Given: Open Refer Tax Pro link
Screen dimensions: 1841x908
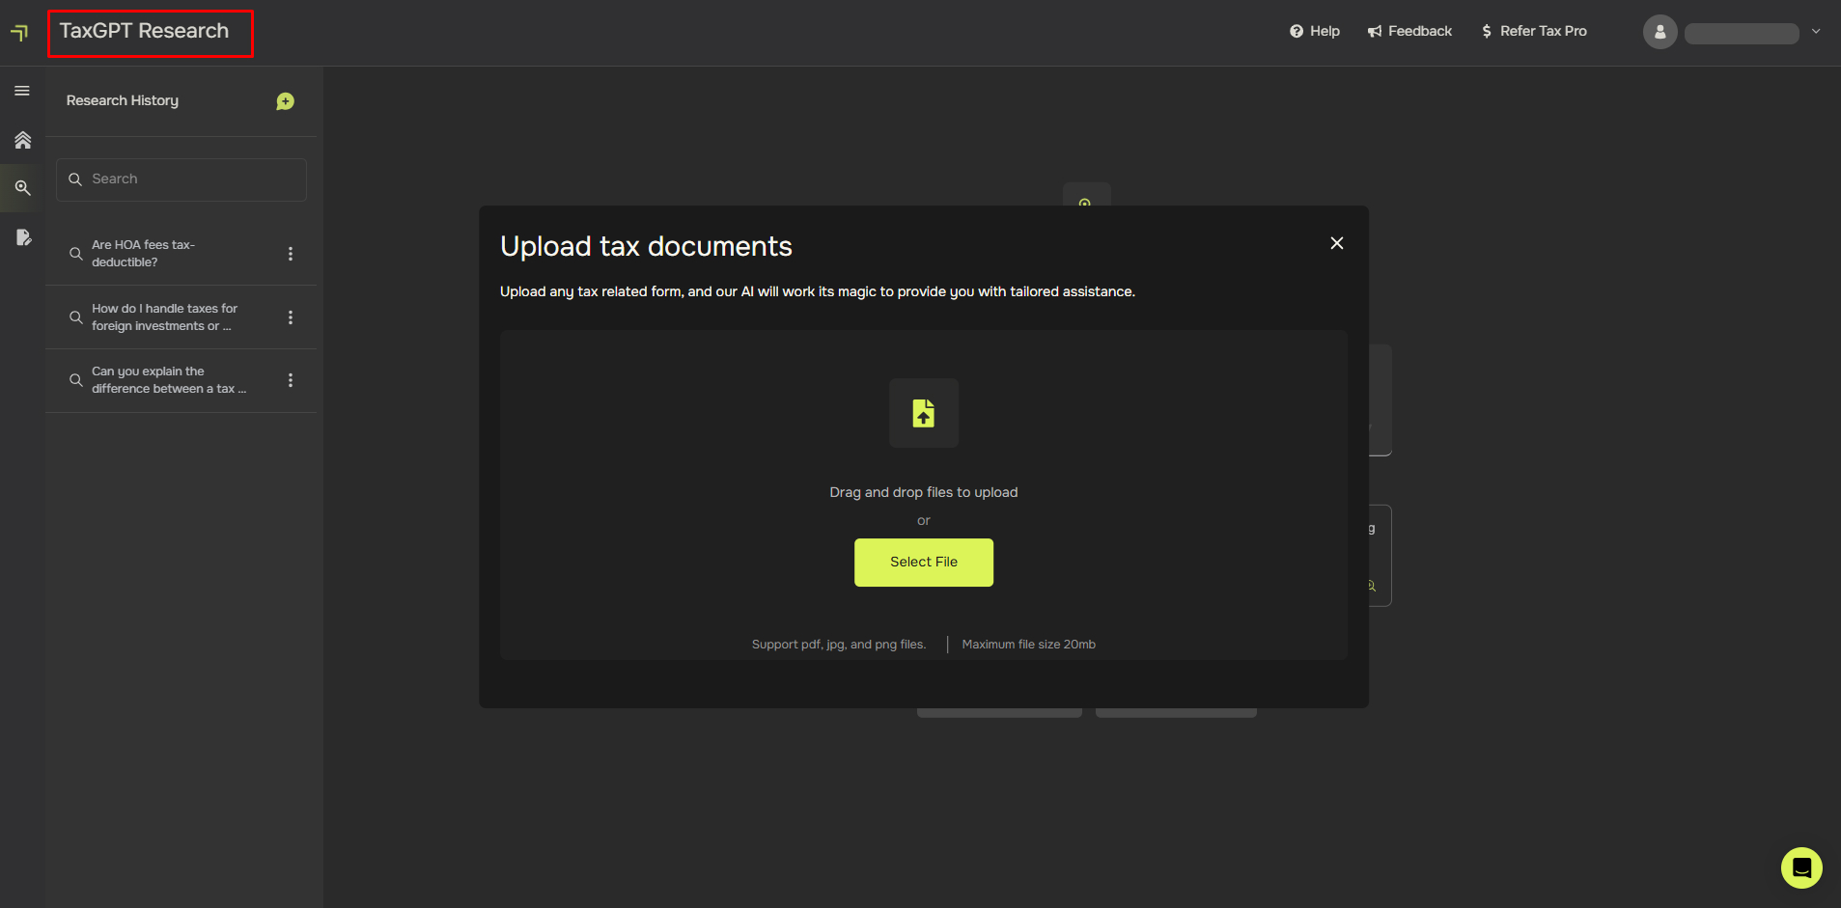Looking at the screenshot, I should (1534, 32).
